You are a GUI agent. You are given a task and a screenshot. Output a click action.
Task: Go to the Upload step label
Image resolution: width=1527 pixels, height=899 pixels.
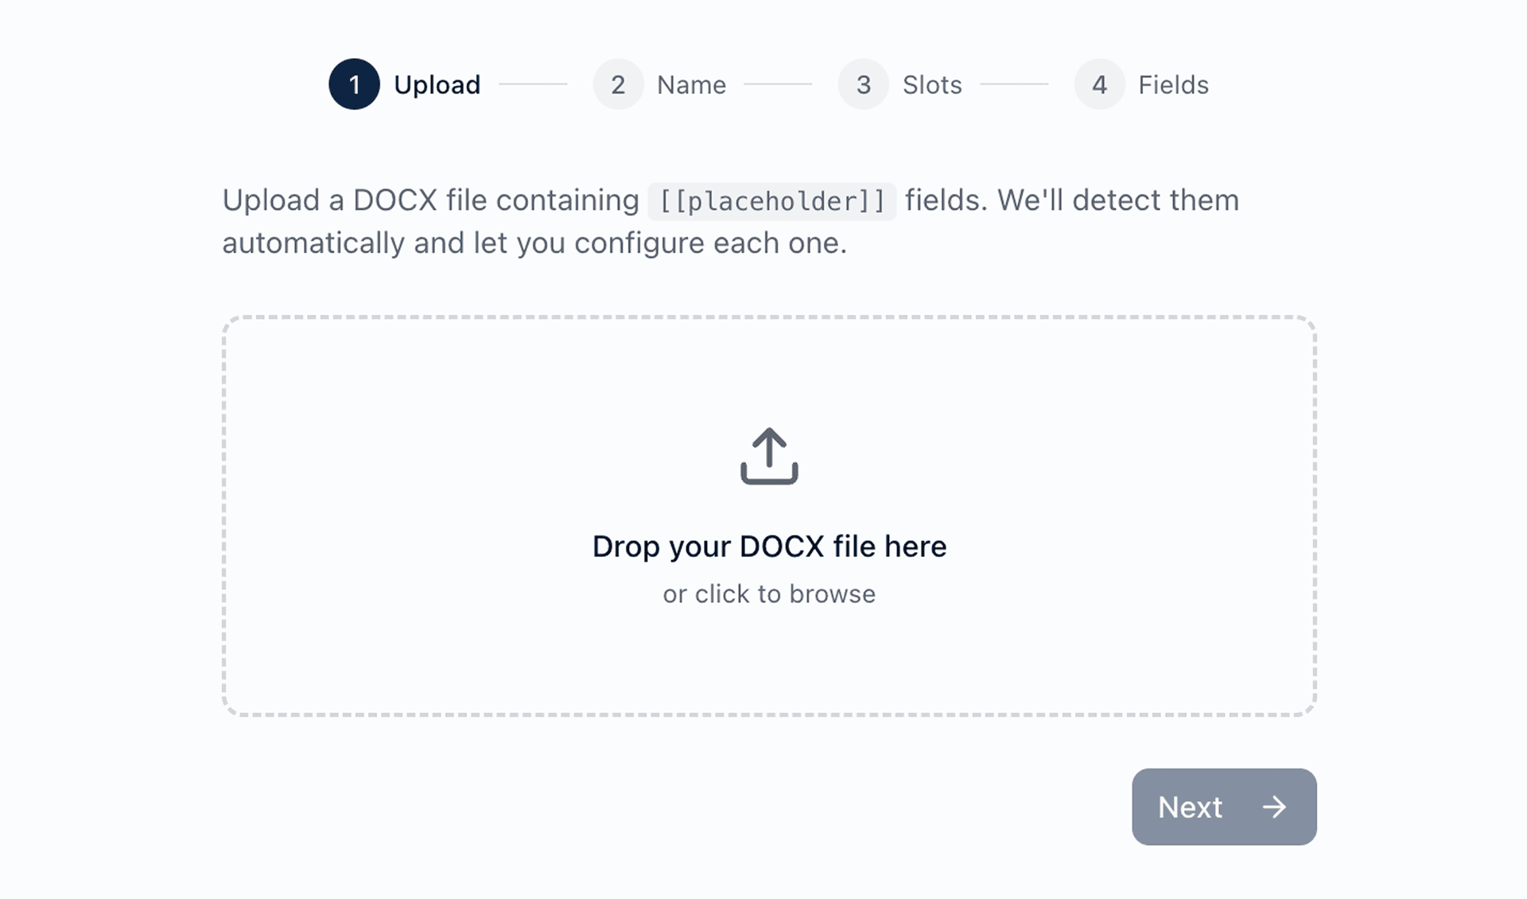(x=437, y=84)
